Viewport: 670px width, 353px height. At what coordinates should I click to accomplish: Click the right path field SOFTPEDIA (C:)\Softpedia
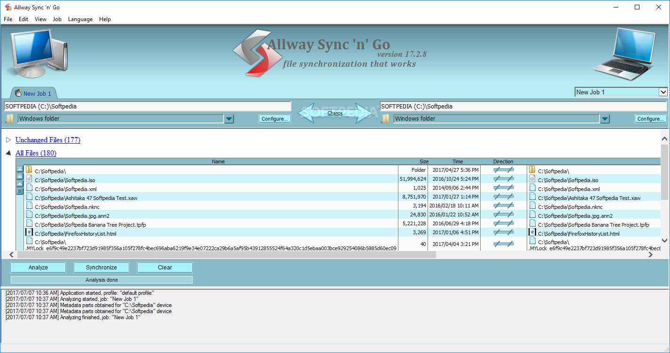click(523, 106)
